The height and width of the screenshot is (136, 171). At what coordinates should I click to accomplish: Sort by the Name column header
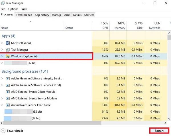pos(32,26)
